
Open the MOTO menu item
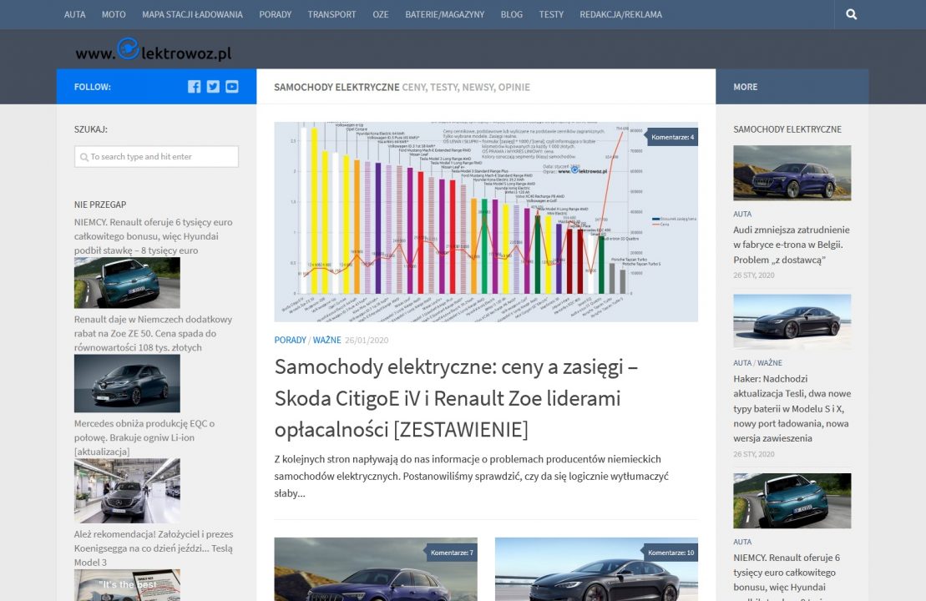pyautogui.click(x=114, y=14)
